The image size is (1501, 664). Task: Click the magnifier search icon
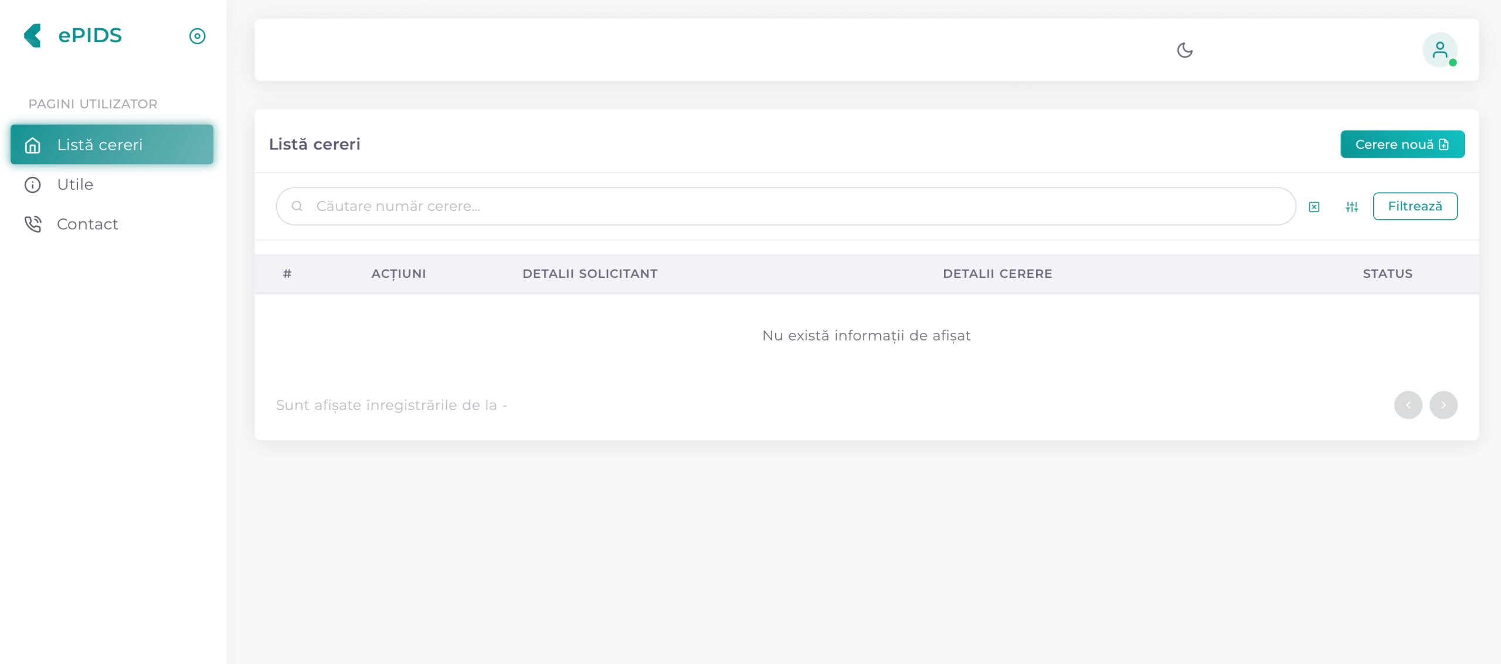click(297, 206)
